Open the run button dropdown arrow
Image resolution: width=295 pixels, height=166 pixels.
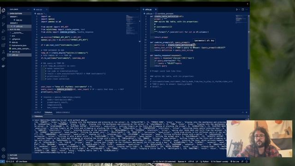point(239,9)
